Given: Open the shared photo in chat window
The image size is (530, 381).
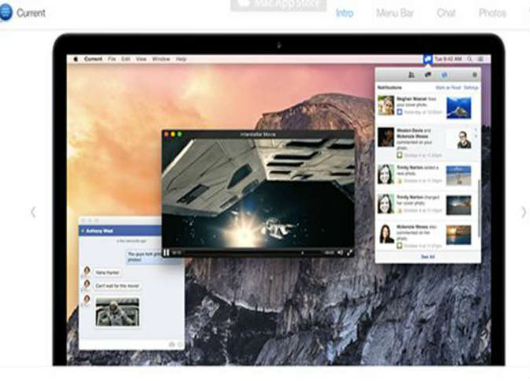Looking at the screenshot, I should 117,312.
